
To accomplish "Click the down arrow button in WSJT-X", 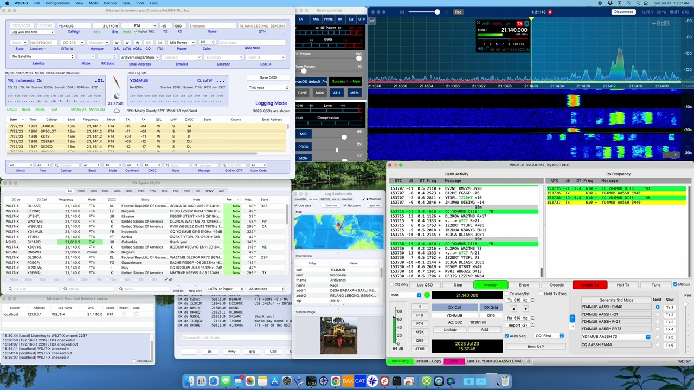I will [x=525, y=309].
